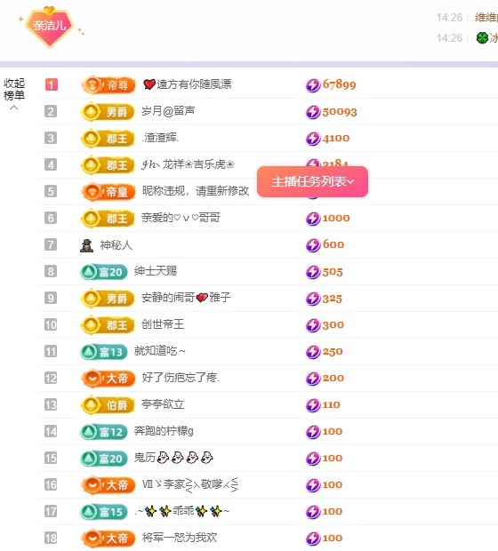Click the 郡王 badge beside 亲爱的♡v♡哥哥
The image size is (498, 551).
pyautogui.click(x=108, y=219)
